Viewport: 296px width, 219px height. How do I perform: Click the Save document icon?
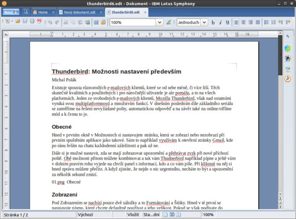(25, 21)
